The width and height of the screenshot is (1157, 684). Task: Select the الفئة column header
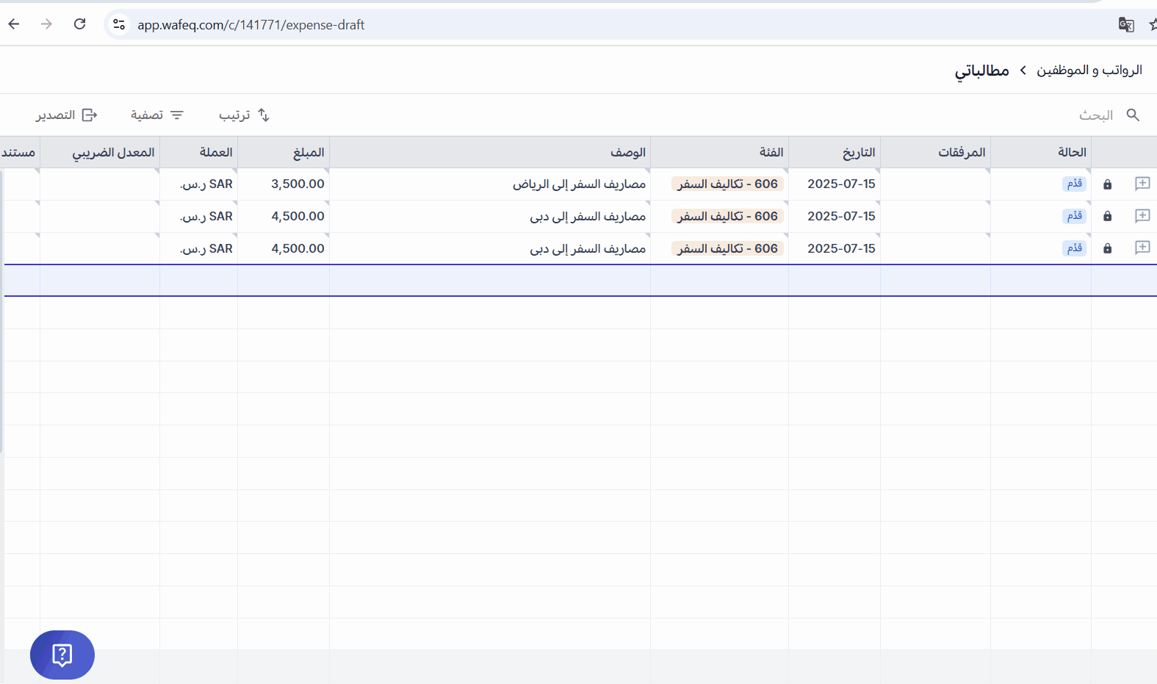coord(720,152)
